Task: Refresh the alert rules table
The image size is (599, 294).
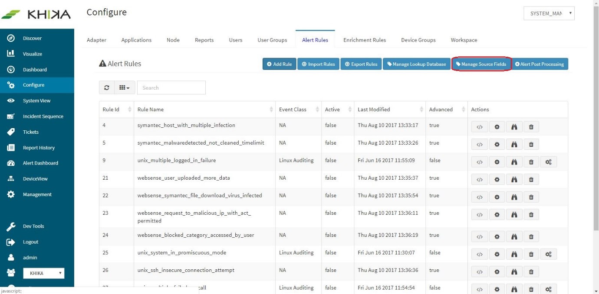Action: [x=106, y=87]
